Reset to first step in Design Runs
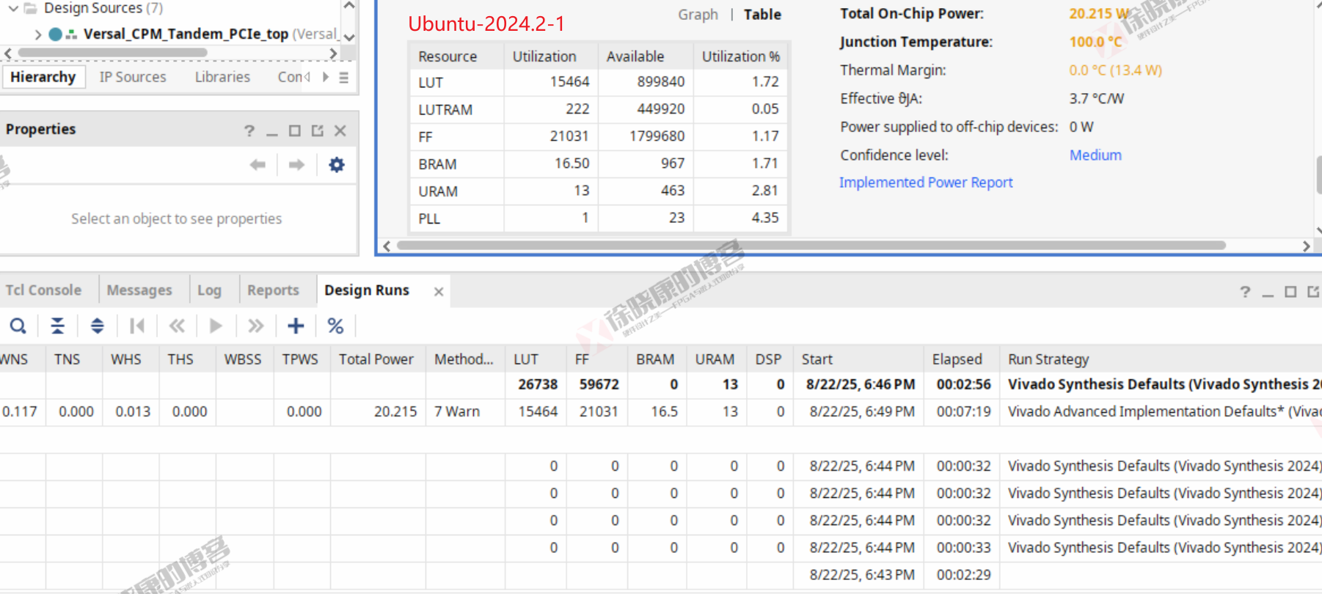The height and width of the screenshot is (594, 1322). coord(137,326)
